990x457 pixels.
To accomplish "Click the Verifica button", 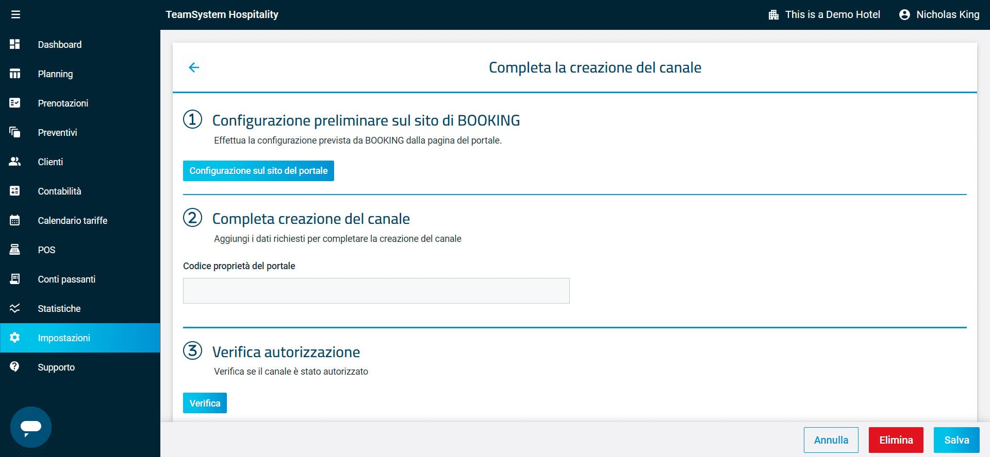I will coord(205,403).
